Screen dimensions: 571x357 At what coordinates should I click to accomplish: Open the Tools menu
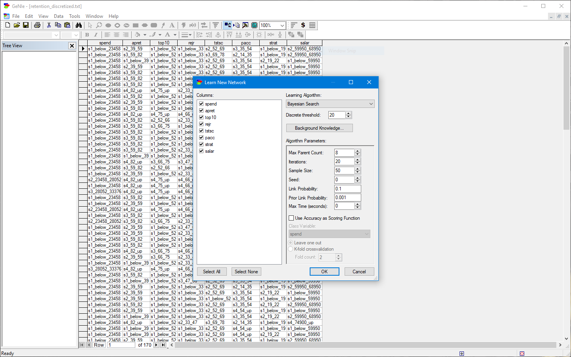click(75, 16)
